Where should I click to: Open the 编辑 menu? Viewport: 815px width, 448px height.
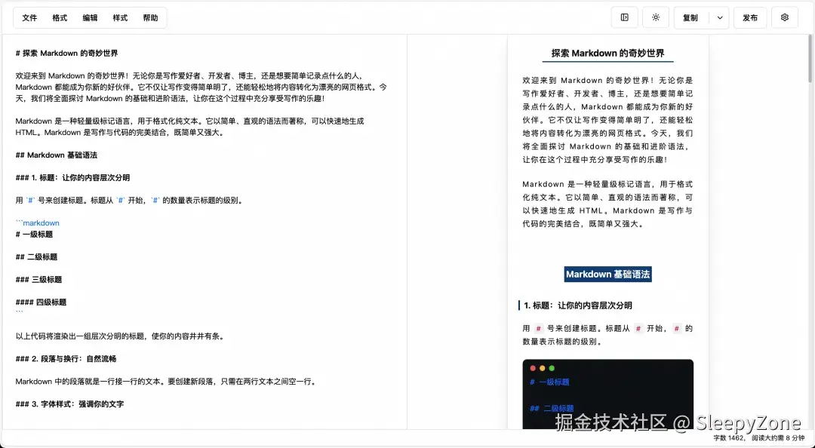click(90, 17)
